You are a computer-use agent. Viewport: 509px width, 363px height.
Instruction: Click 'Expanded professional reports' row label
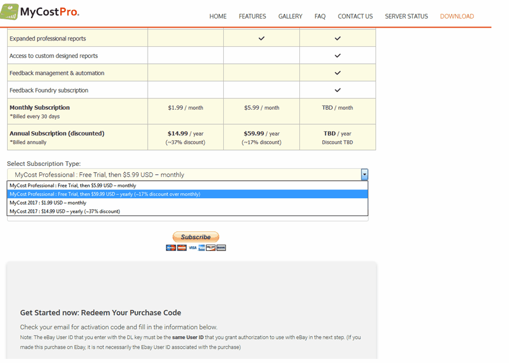click(47, 39)
